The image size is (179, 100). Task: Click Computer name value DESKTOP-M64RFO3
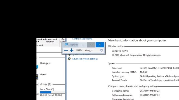(150, 91)
